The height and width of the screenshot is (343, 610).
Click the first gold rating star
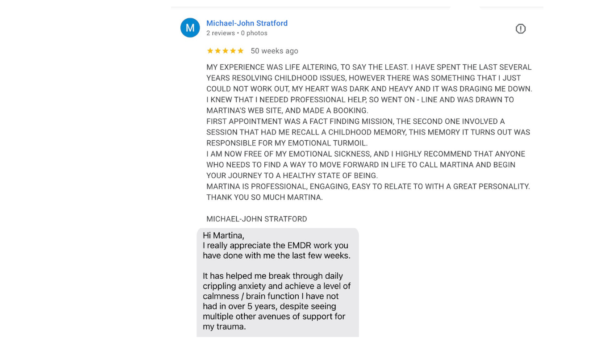[210, 51]
